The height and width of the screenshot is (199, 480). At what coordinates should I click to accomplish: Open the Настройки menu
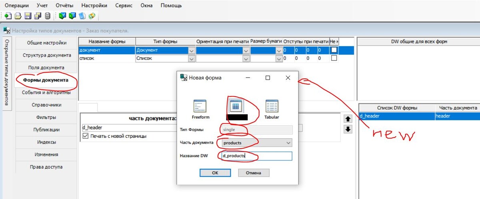pyautogui.click(x=94, y=6)
